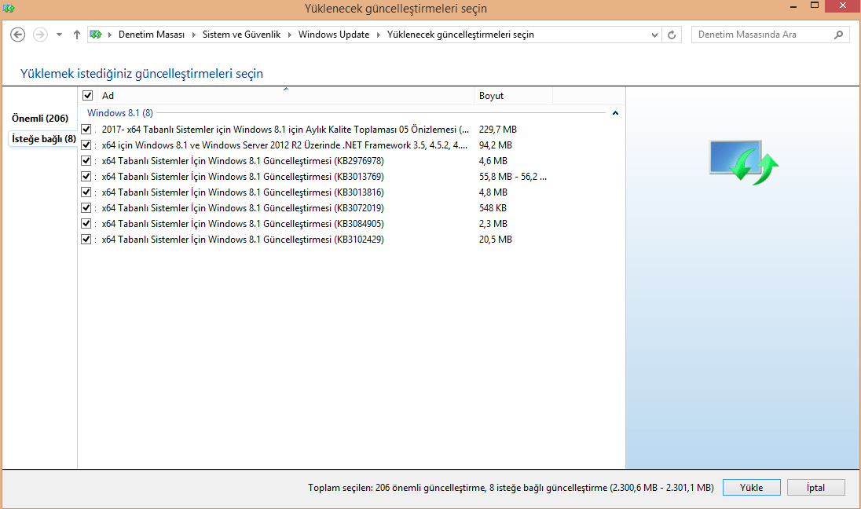The height and width of the screenshot is (509, 861).
Task: Collapse the Windows 8.1 (8) group
Action: click(x=616, y=113)
